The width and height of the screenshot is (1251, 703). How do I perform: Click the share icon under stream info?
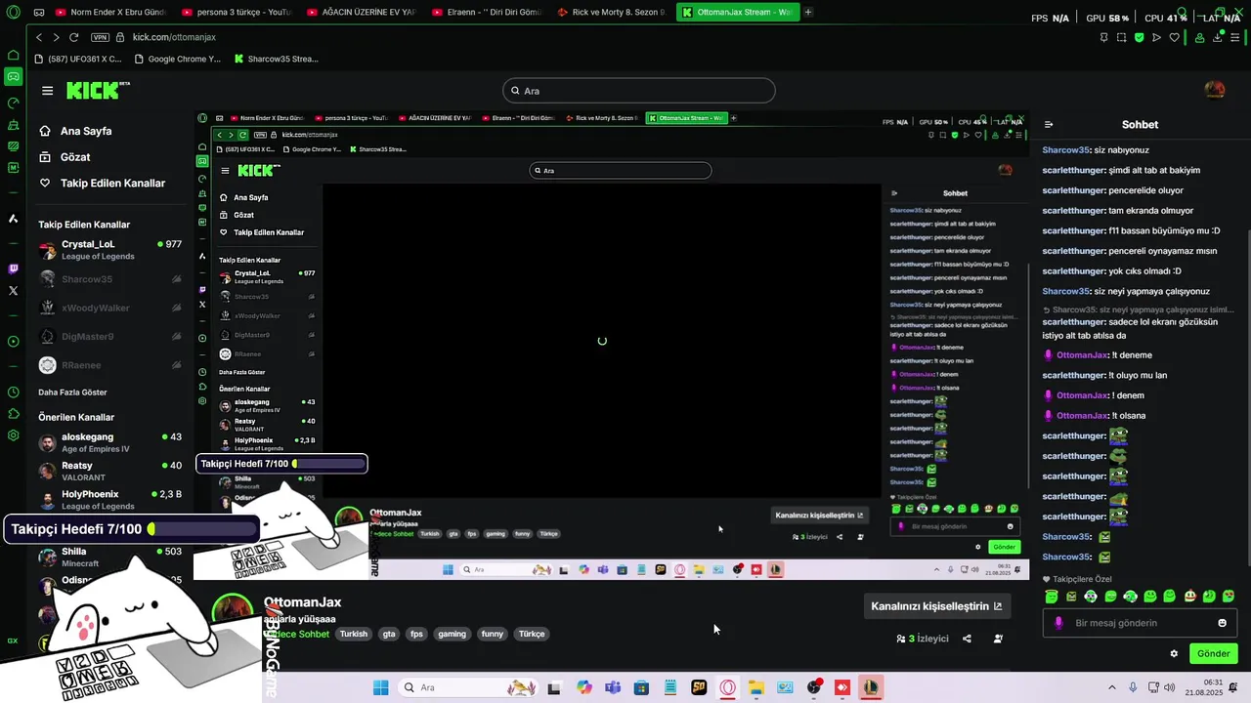(x=967, y=639)
